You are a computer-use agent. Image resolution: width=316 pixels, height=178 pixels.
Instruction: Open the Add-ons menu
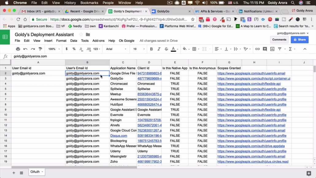[98, 41]
